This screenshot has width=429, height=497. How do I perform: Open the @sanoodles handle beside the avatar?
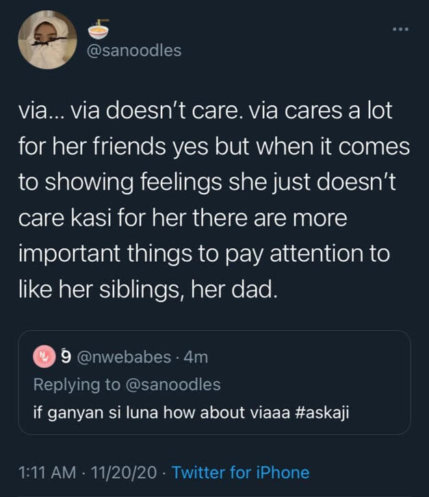pos(135,51)
